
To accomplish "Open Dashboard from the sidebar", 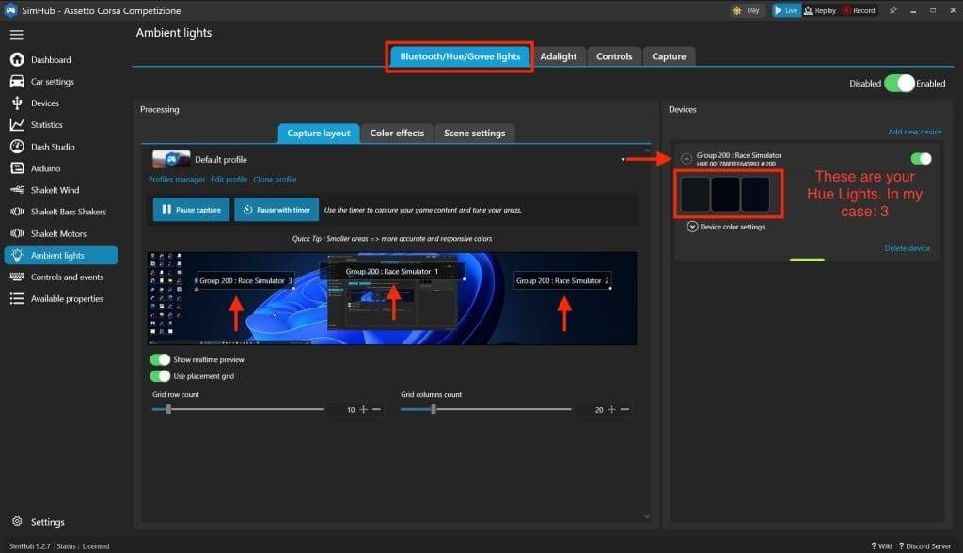I will pos(50,59).
